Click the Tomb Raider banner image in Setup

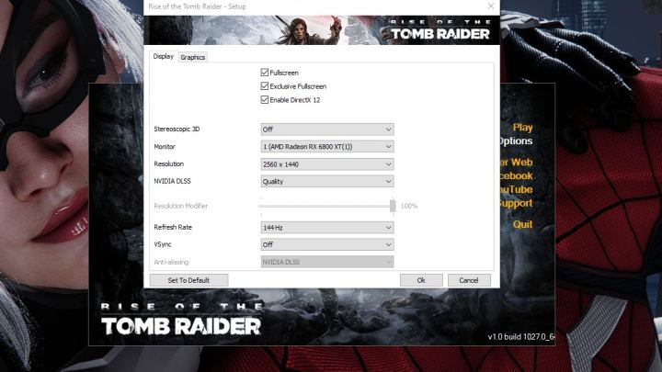[x=322, y=30]
